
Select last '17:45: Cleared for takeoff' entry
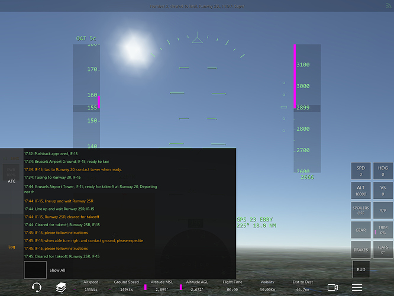(x=62, y=256)
